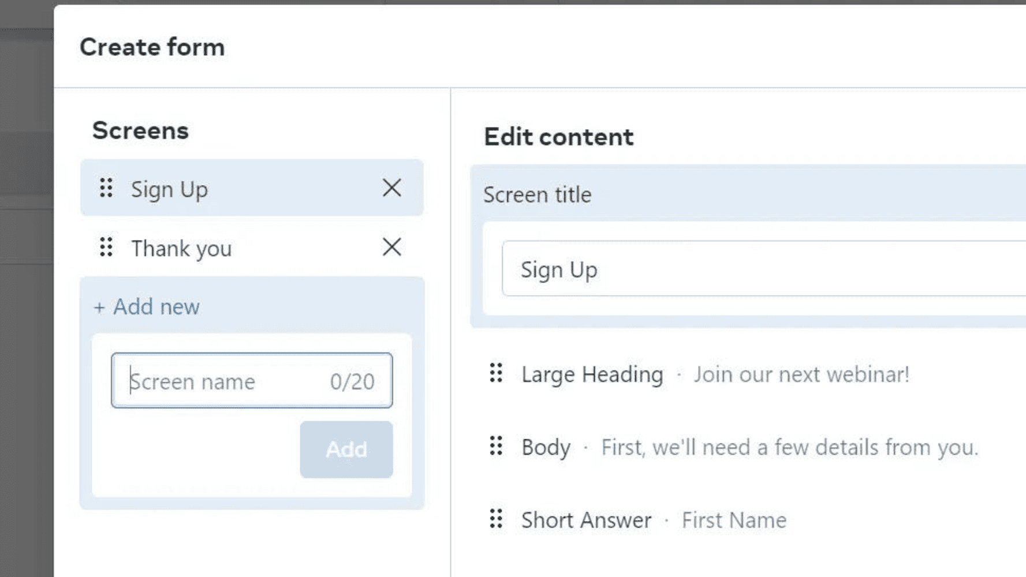This screenshot has width=1026, height=577.
Task: Open the Large Heading content item
Action: (592, 374)
